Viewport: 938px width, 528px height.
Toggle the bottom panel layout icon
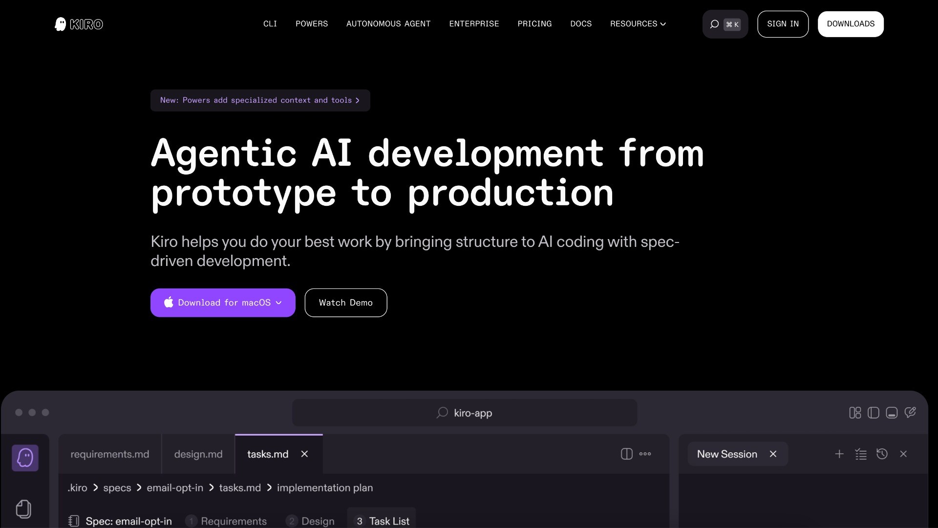click(x=892, y=413)
